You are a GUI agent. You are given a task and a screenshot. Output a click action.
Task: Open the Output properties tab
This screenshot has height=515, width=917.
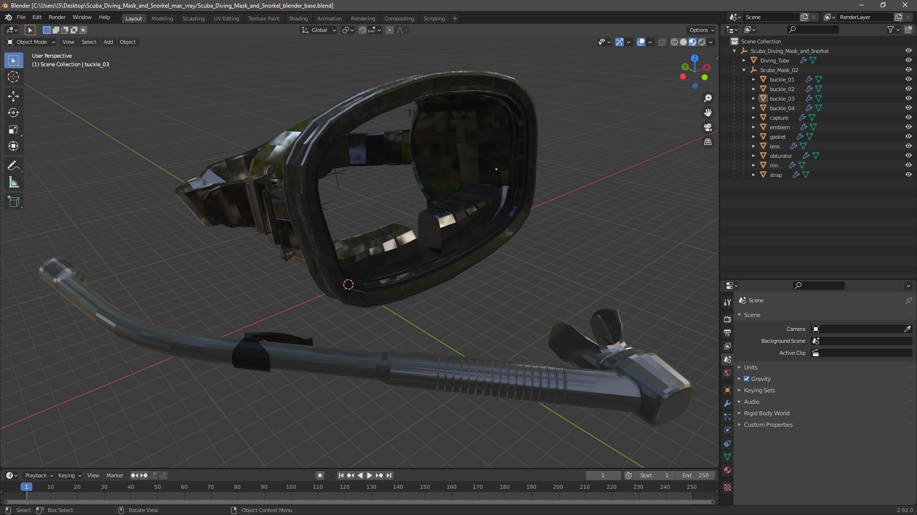click(x=727, y=332)
